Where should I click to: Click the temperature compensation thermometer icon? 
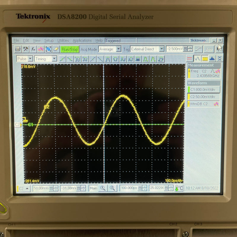tap(179, 188)
